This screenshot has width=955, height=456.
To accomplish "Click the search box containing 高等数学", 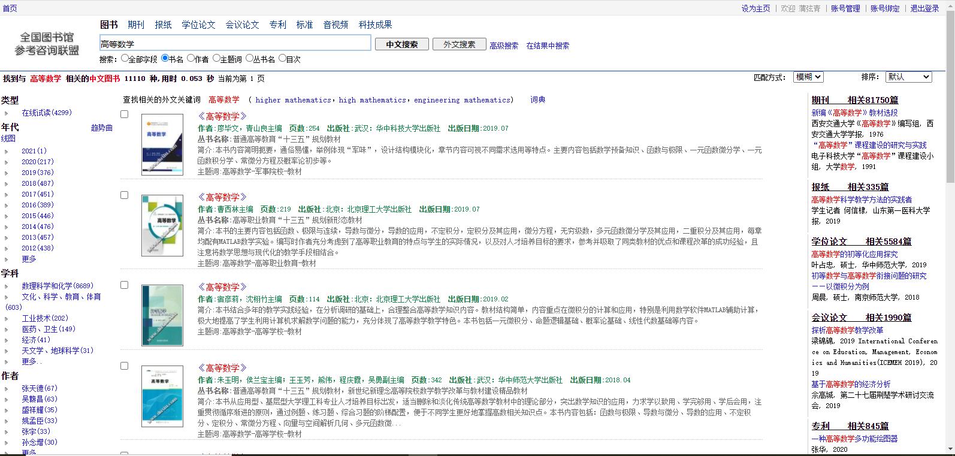I will 235,43.
